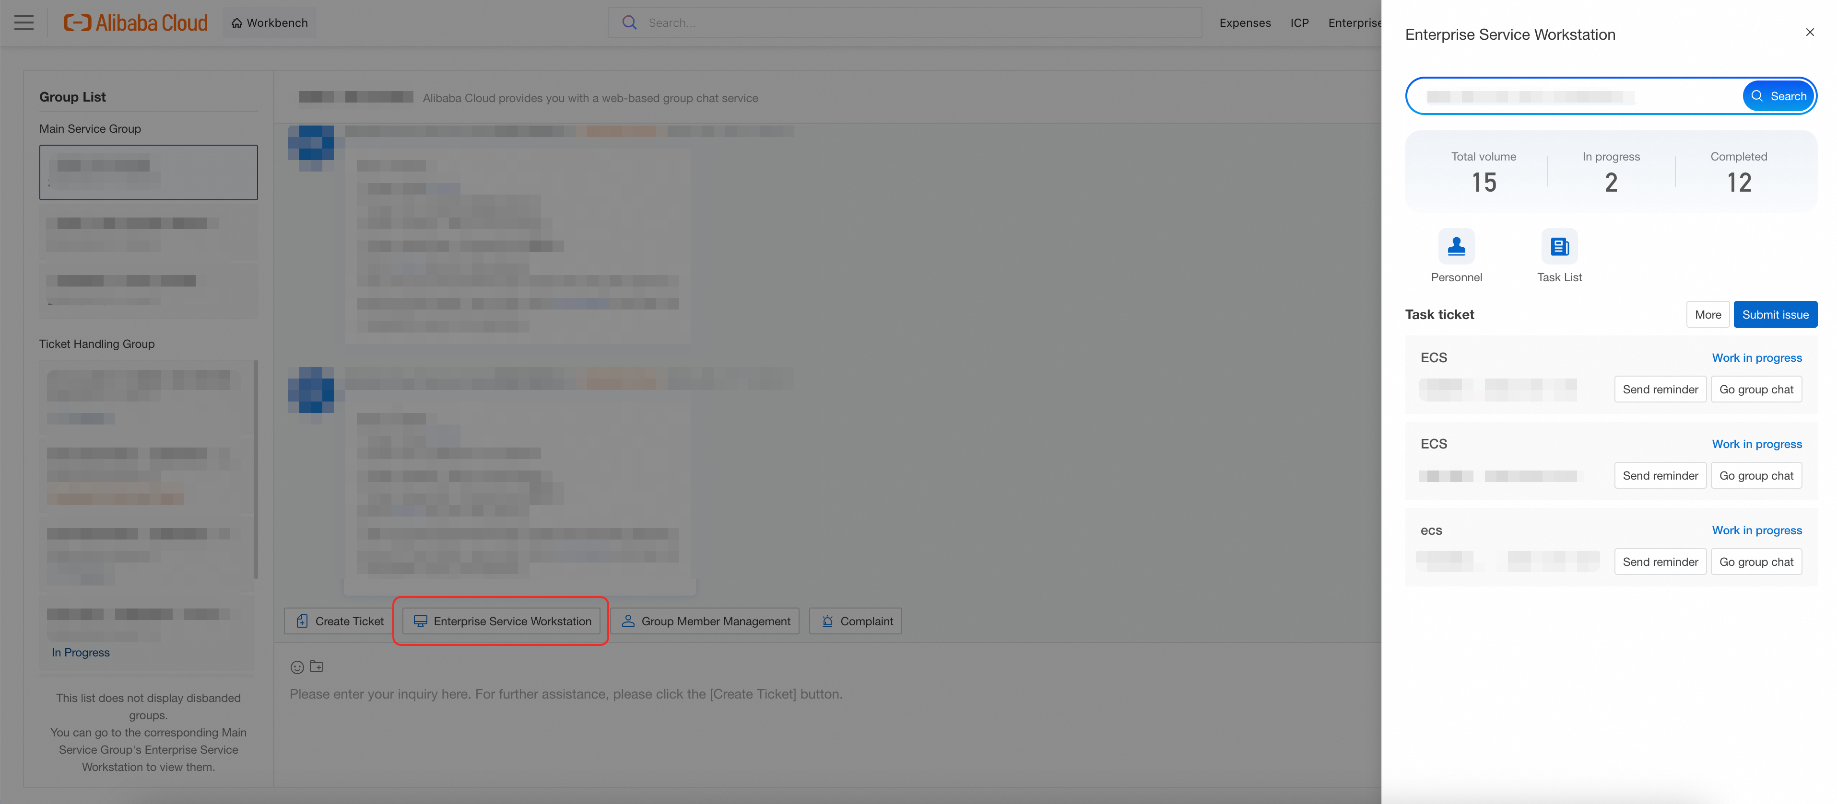Close the Enterprise Service Workstation panel
1837x804 pixels.
pyautogui.click(x=1809, y=32)
